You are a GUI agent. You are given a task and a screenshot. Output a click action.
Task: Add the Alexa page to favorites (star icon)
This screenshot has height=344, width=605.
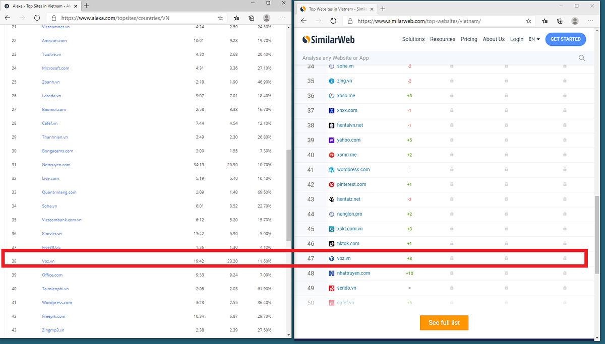click(x=220, y=18)
